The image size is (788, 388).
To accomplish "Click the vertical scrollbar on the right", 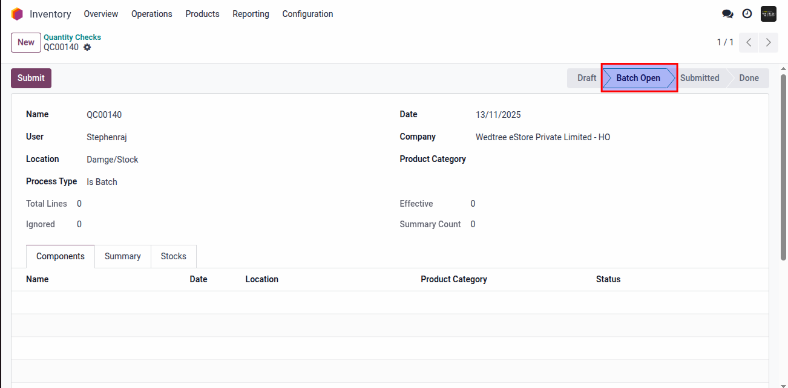I will point(783,169).
